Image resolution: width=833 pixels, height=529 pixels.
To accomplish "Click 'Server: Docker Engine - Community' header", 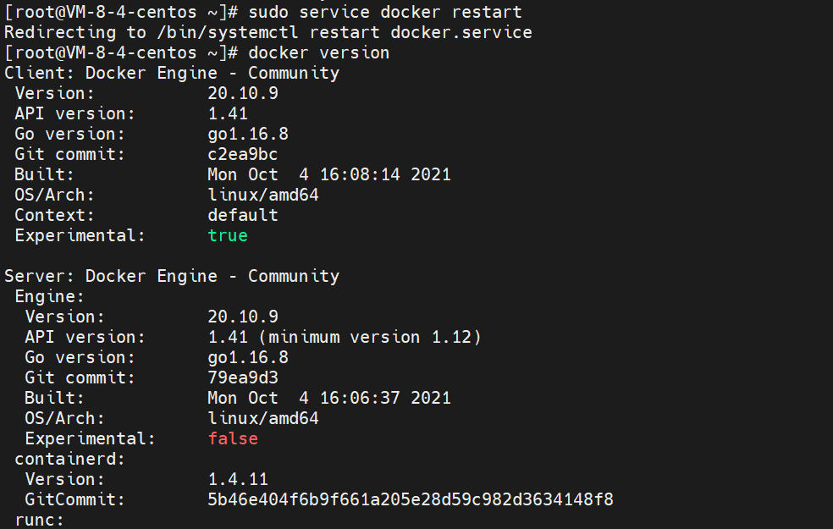I will tap(172, 276).
